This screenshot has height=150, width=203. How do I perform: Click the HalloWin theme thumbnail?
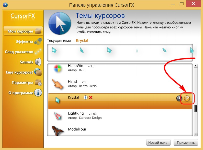[58, 68]
